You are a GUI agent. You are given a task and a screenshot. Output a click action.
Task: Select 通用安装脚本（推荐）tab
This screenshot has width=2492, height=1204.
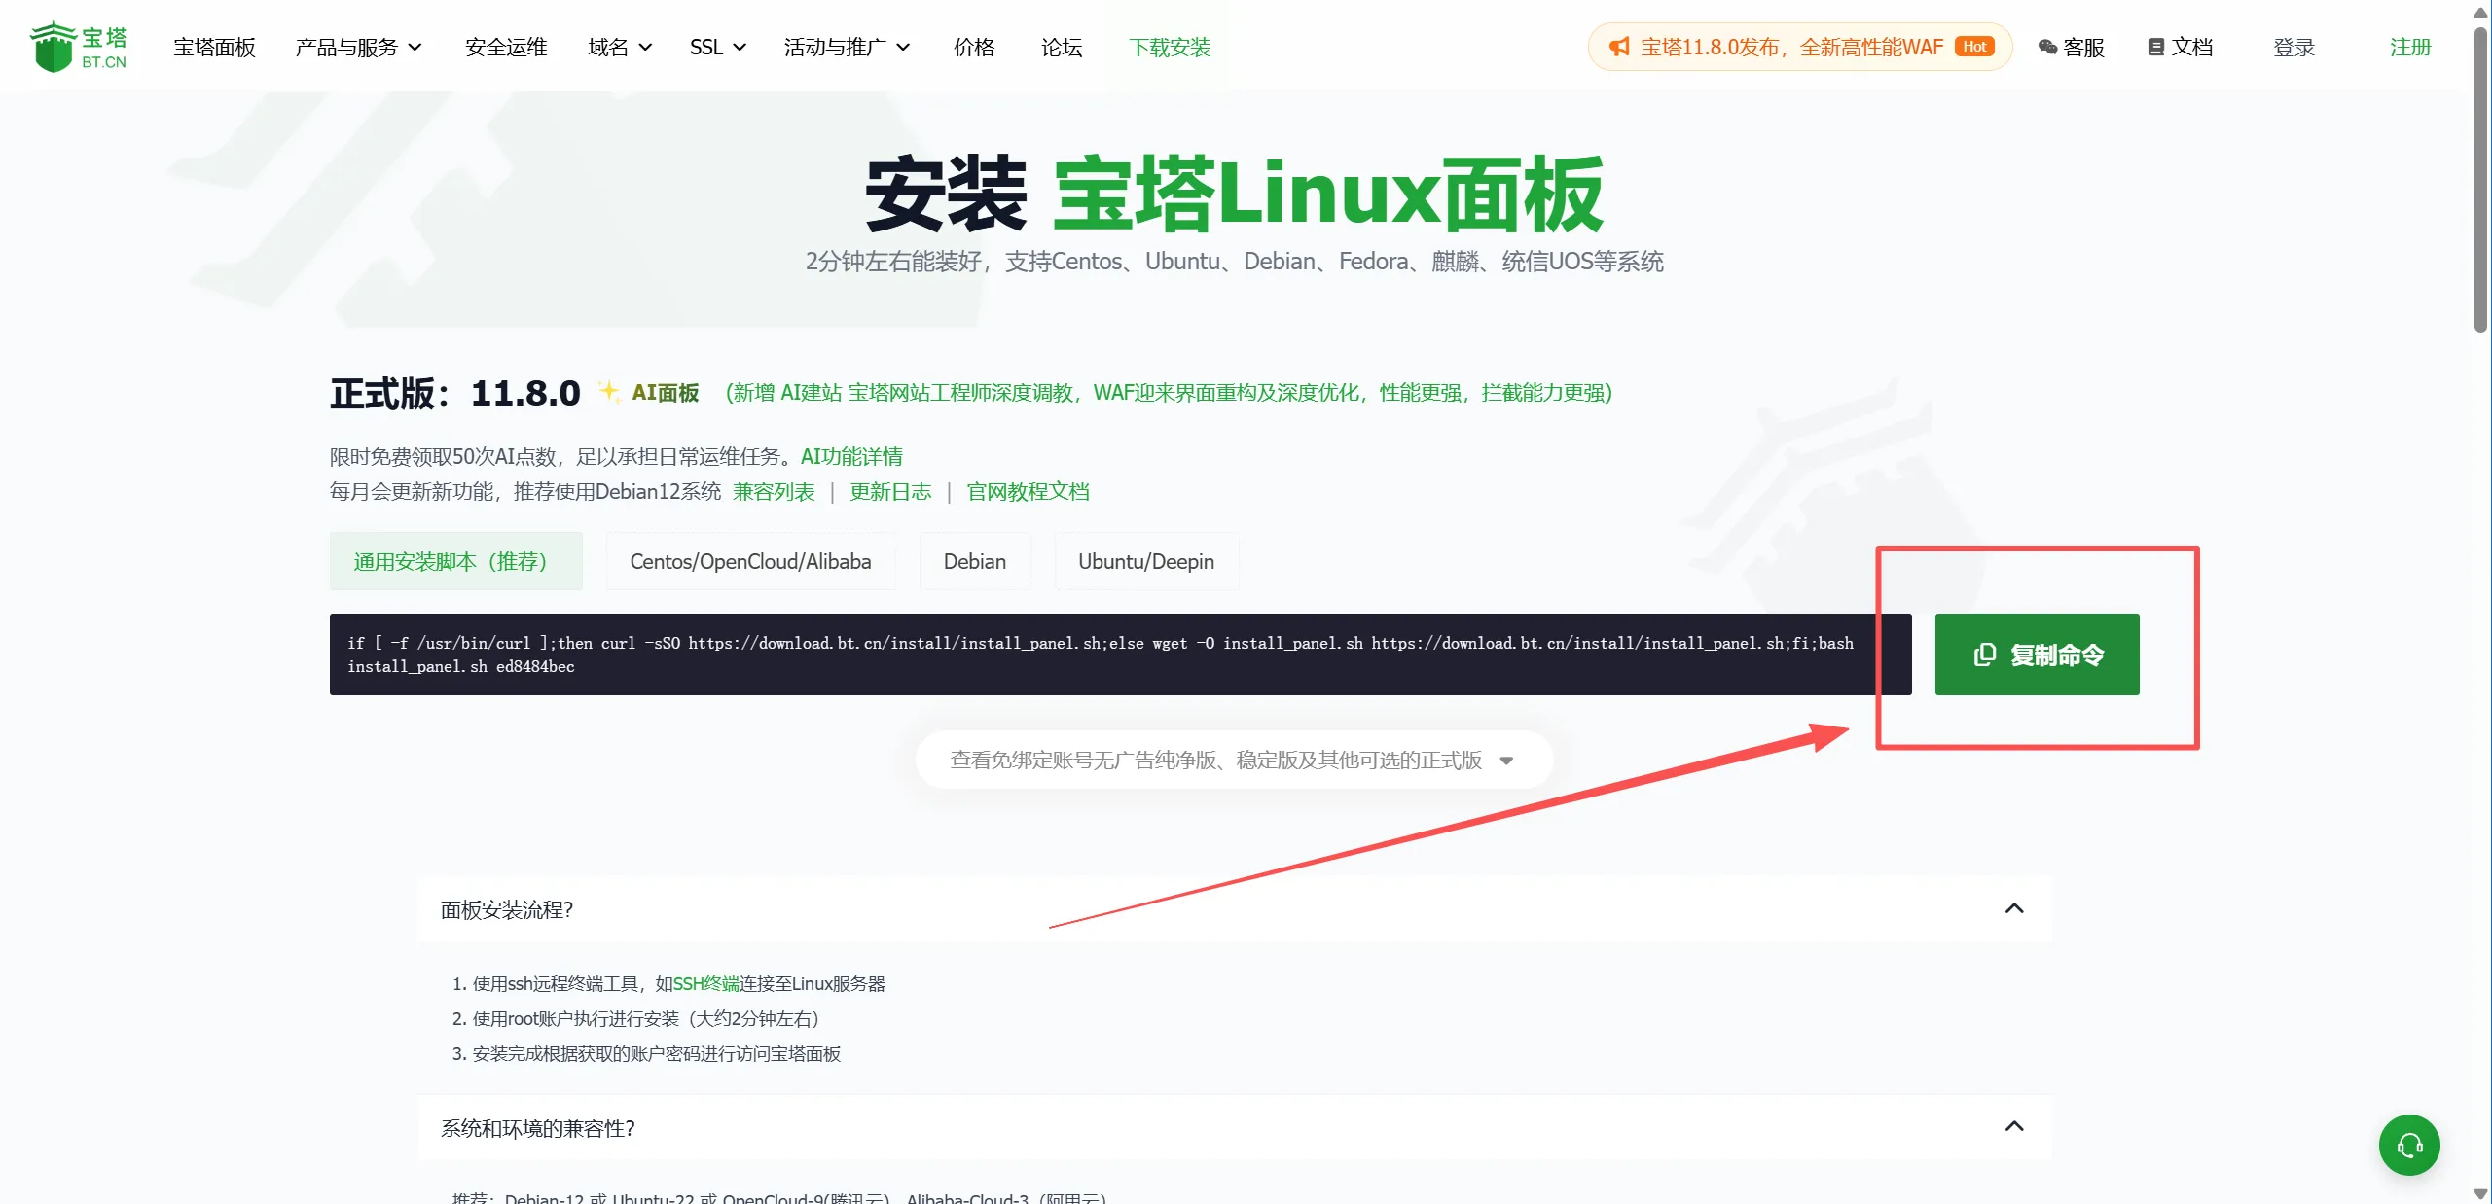point(455,561)
